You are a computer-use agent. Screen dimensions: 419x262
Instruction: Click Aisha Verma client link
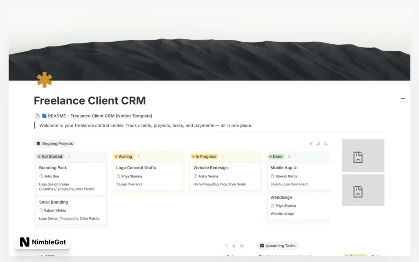[208, 176]
